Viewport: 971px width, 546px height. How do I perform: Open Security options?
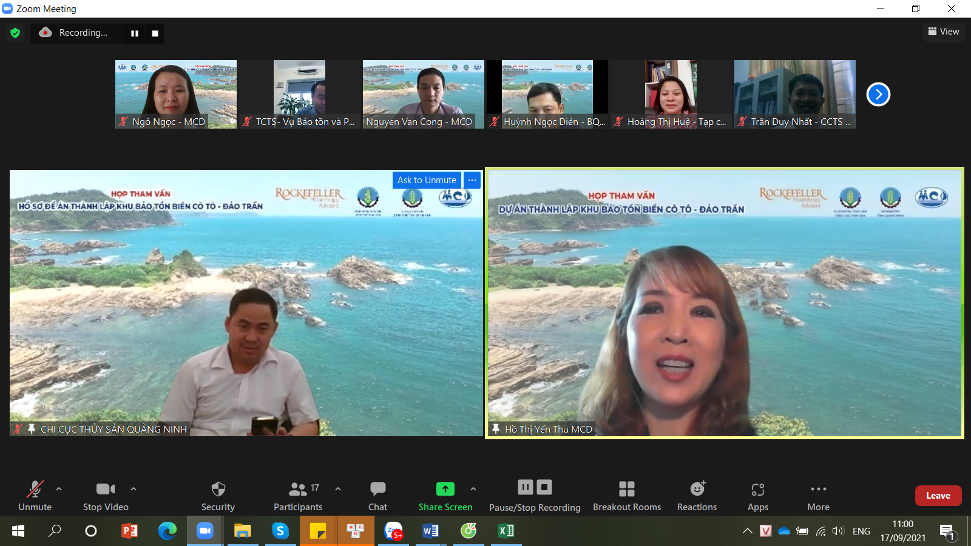tap(218, 495)
